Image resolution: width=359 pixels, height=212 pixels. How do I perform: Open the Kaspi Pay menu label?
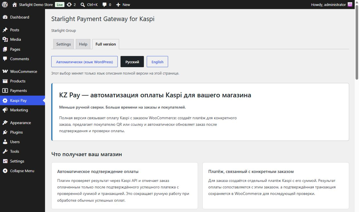(x=19, y=100)
